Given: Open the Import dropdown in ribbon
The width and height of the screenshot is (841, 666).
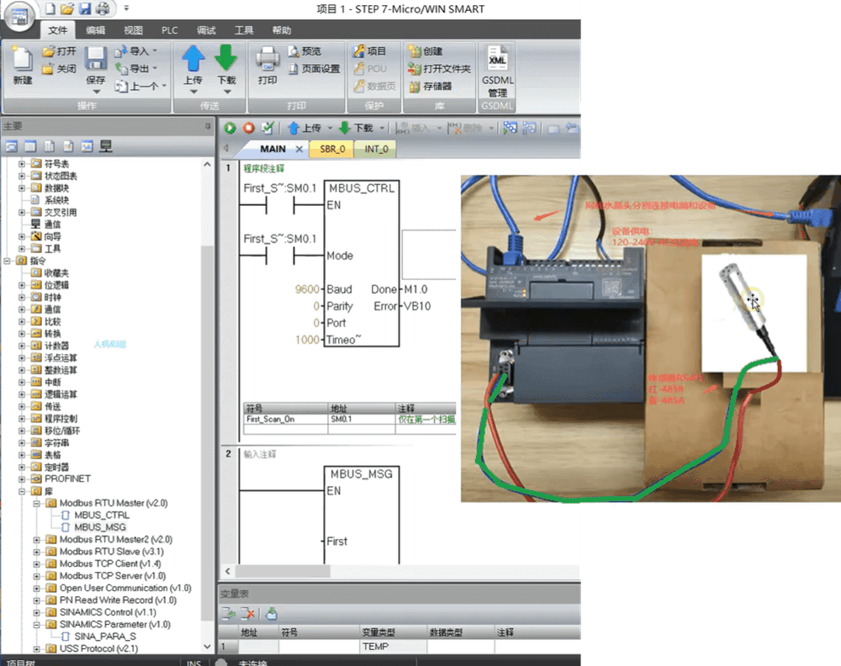Looking at the screenshot, I should click(x=138, y=51).
